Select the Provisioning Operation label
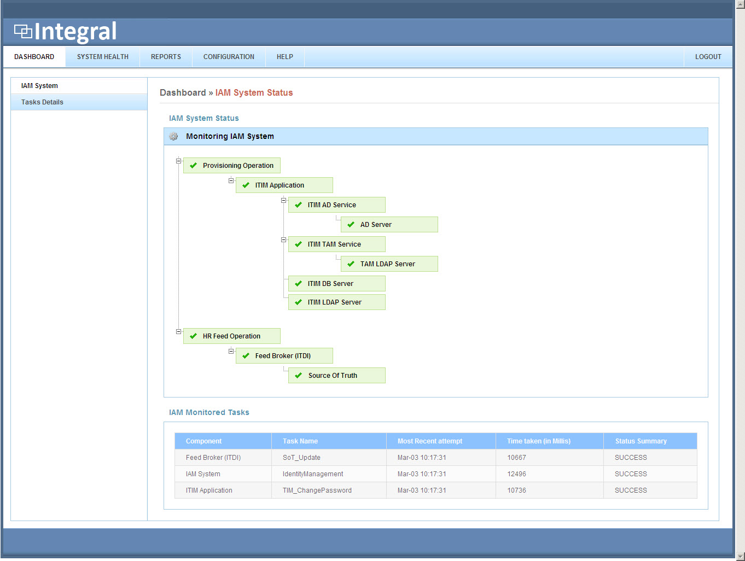The width and height of the screenshot is (745, 561). [238, 166]
